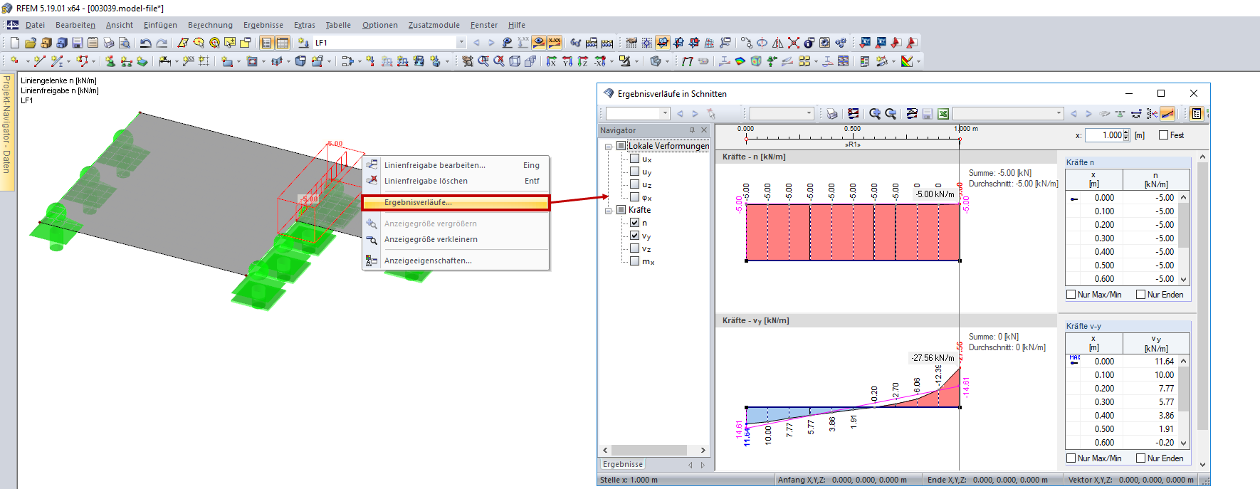Enable the mx moment checkbox

click(634, 261)
